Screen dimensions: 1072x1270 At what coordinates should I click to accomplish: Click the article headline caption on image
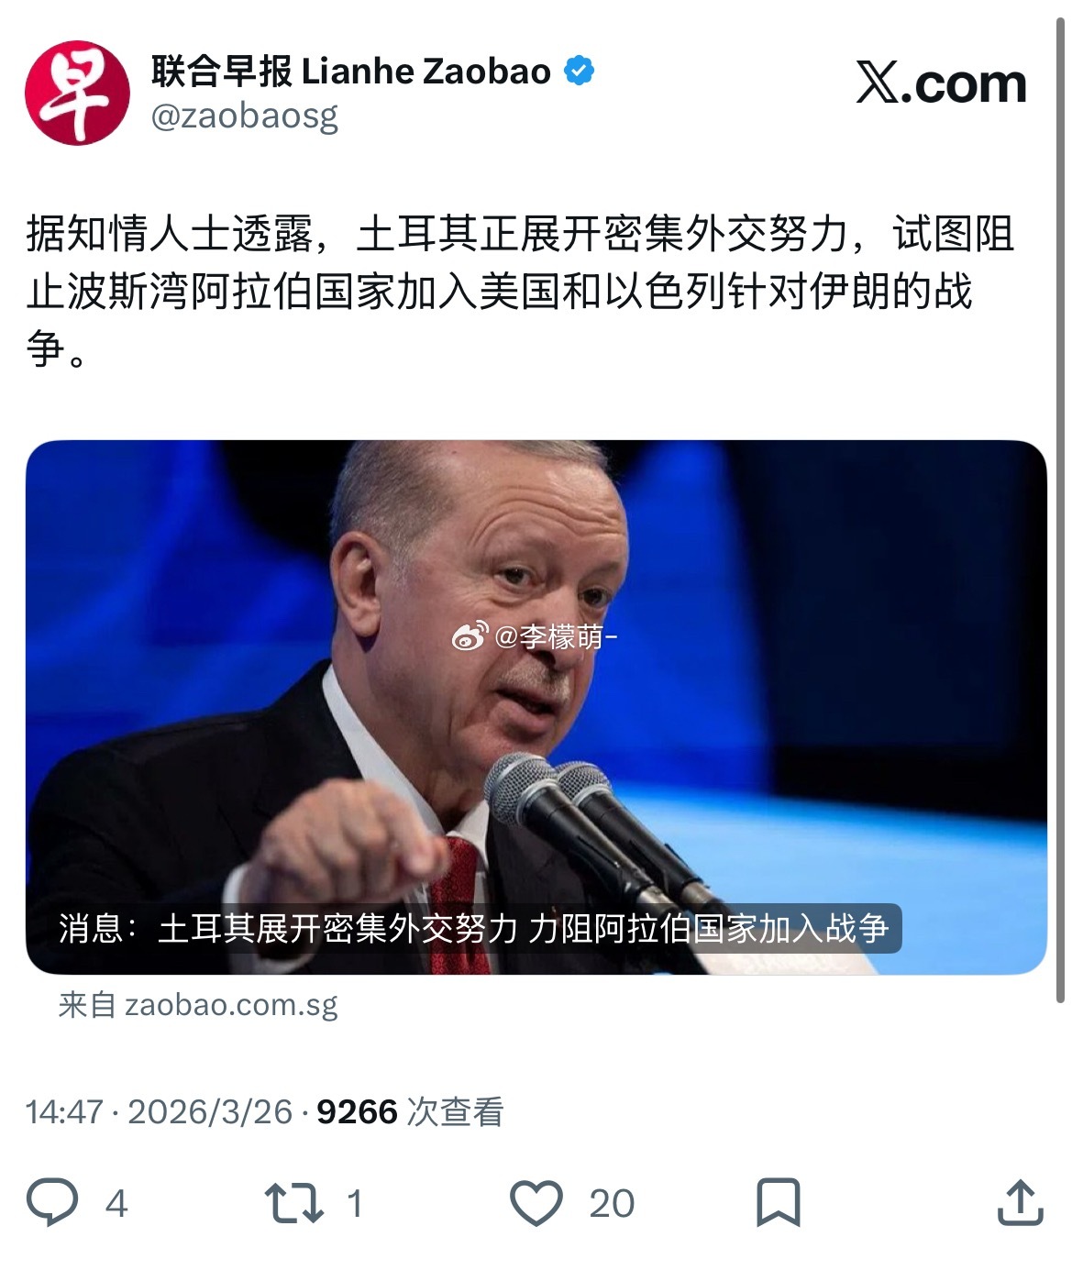click(x=474, y=929)
